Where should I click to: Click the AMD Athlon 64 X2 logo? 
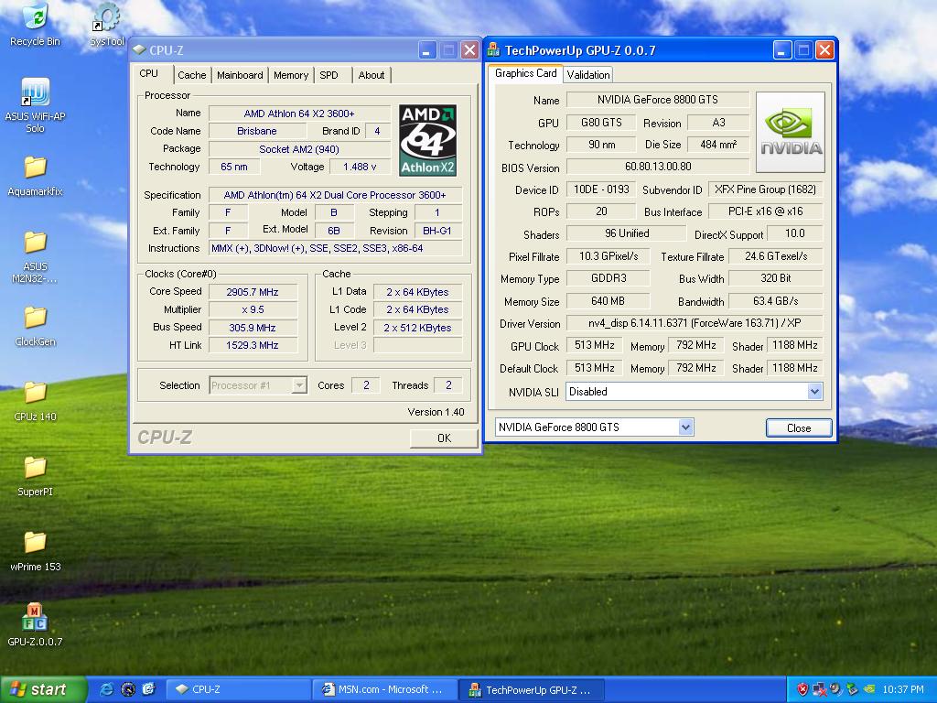(428, 140)
